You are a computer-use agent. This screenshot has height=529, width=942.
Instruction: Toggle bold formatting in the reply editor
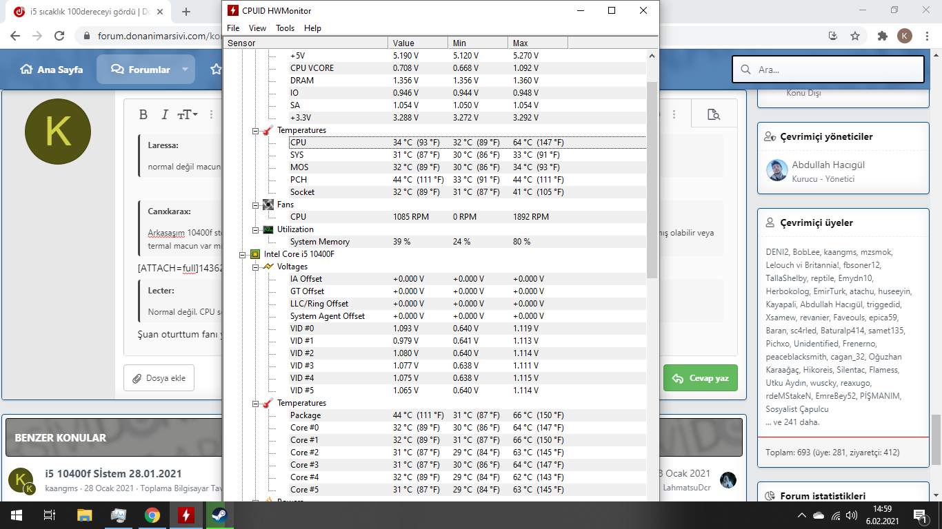pyautogui.click(x=143, y=114)
